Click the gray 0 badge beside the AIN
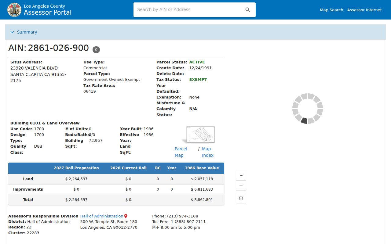The width and height of the screenshot is (391, 244). (x=96, y=49)
